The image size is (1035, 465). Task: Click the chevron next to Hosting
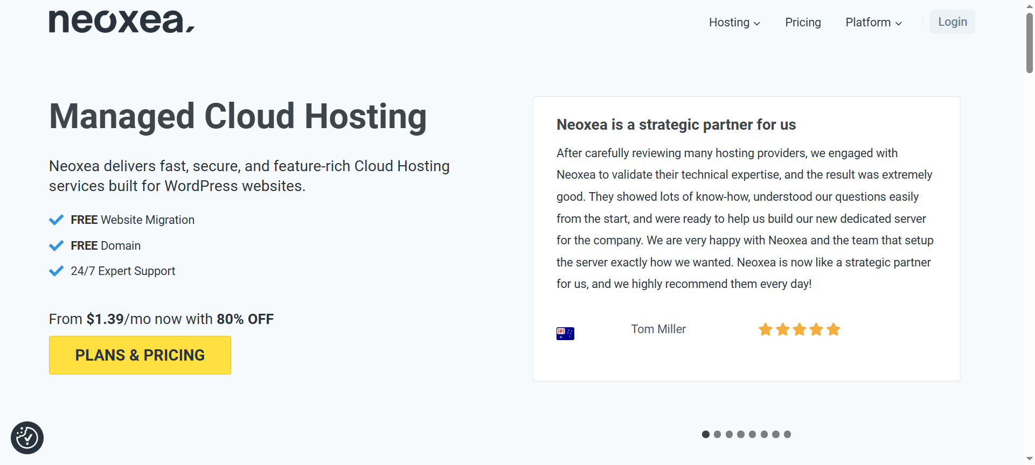coord(757,24)
